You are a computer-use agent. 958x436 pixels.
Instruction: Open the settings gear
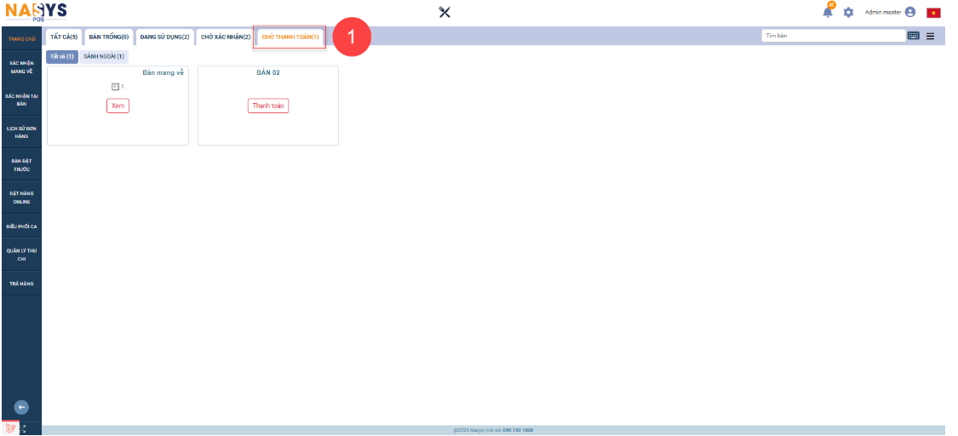click(848, 13)
